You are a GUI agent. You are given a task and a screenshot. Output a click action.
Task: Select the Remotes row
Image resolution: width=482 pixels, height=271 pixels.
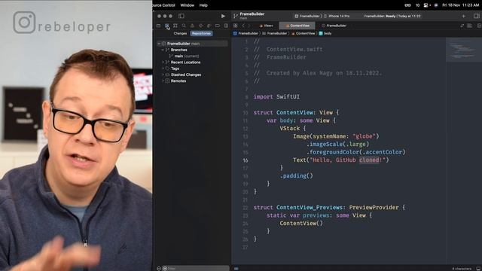(192, 81)
